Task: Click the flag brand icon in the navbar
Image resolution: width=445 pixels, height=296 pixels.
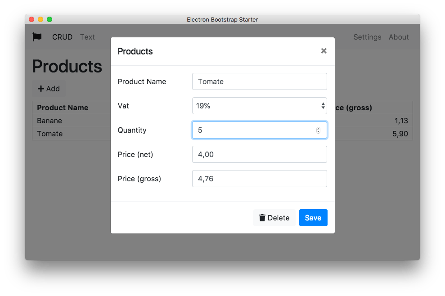Action: pyautogui.click(x=38, y=37)
